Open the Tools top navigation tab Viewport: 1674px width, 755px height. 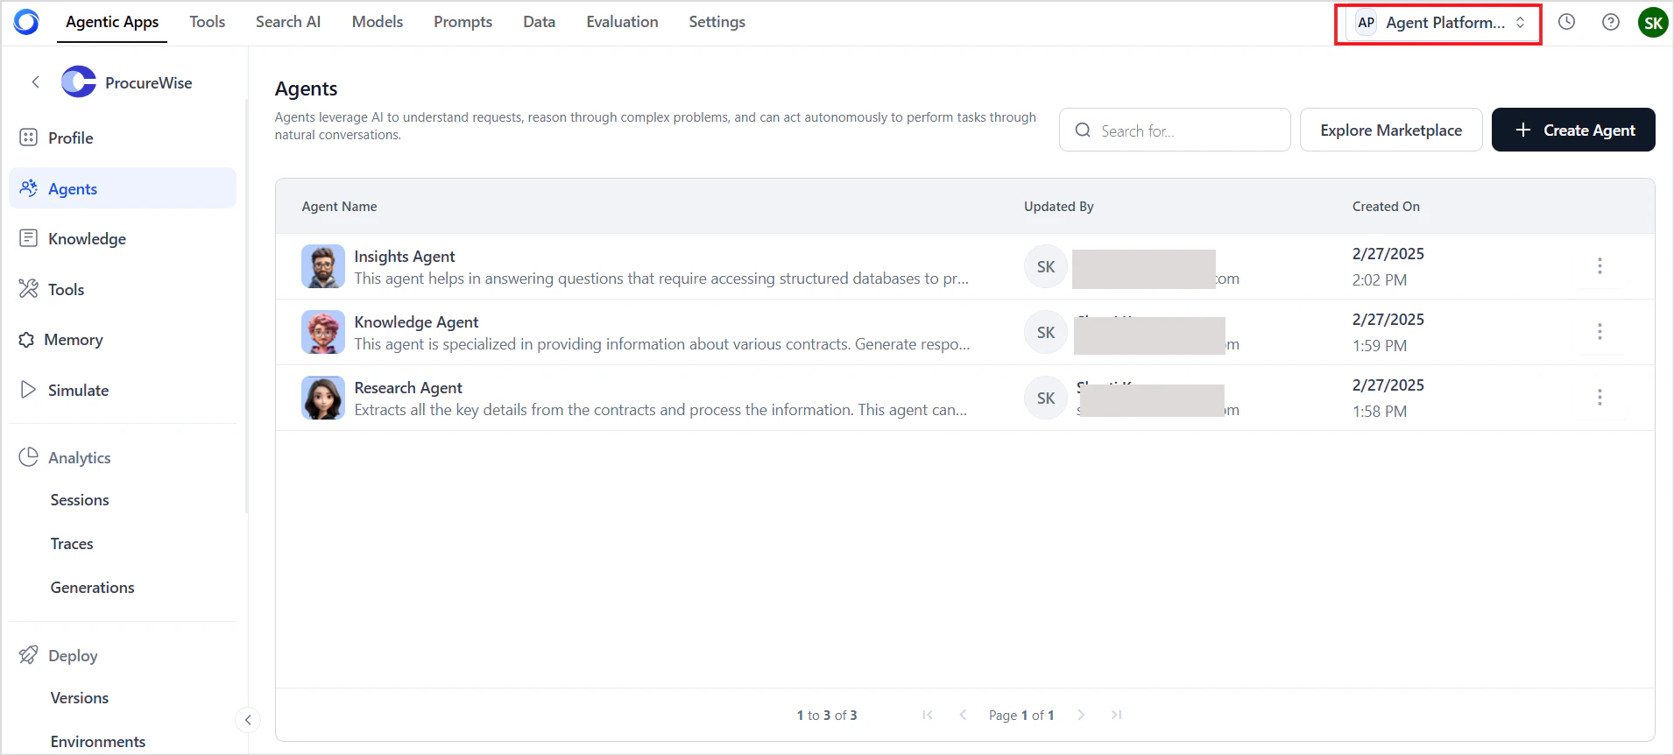pyautogui.click(x=208, y=22)
